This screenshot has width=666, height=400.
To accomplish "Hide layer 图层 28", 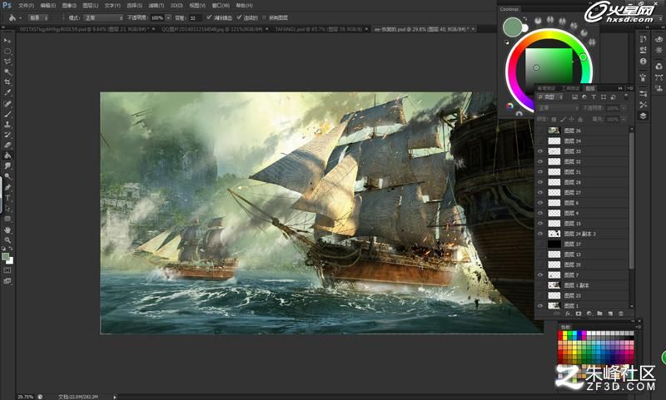I will [x=539, y=182].
